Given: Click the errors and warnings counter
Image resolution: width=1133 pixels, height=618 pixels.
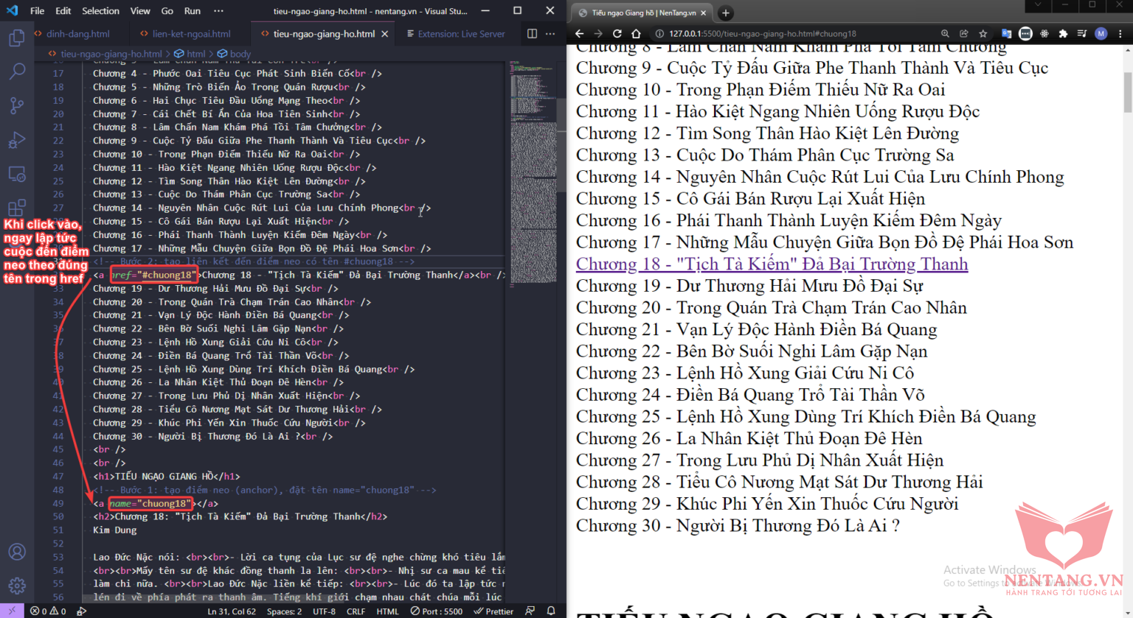Looking at the screenshot, I should [48, 611].
